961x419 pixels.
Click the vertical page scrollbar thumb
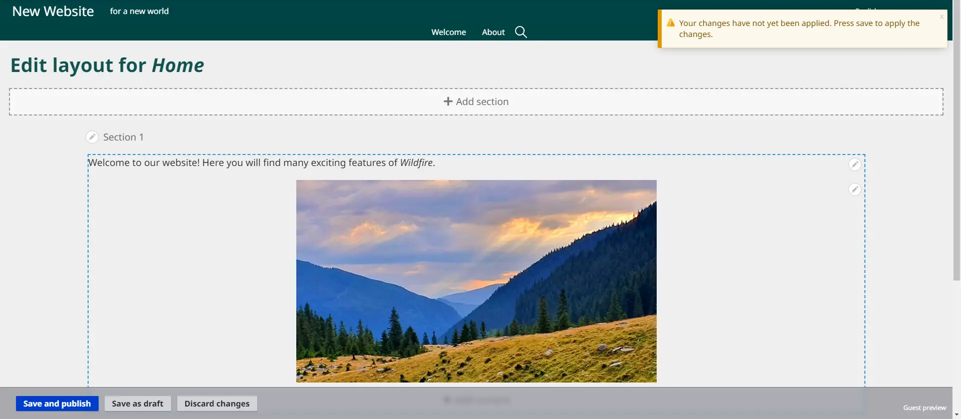tap(956, 140)
